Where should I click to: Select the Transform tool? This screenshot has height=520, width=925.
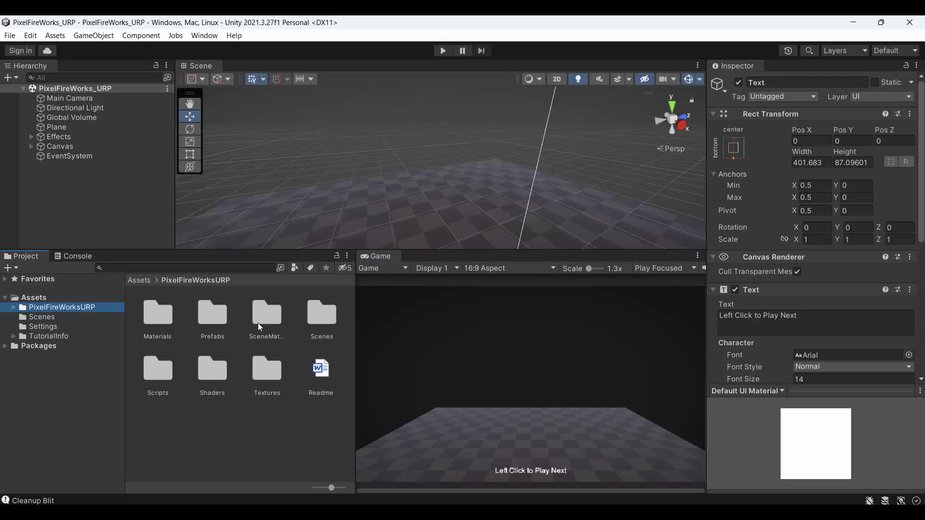(190, 167)
